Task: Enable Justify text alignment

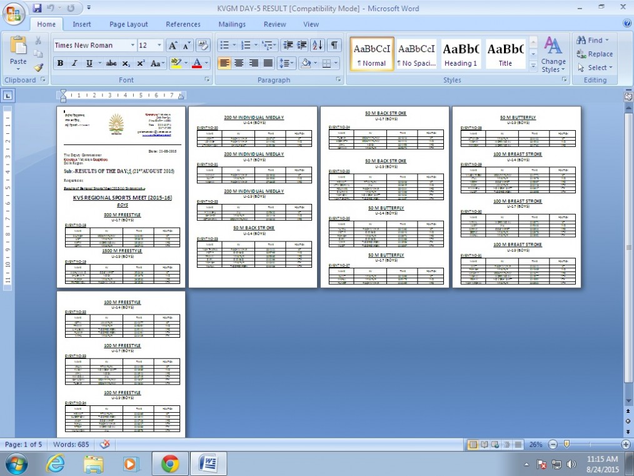Action: (268, 63)
